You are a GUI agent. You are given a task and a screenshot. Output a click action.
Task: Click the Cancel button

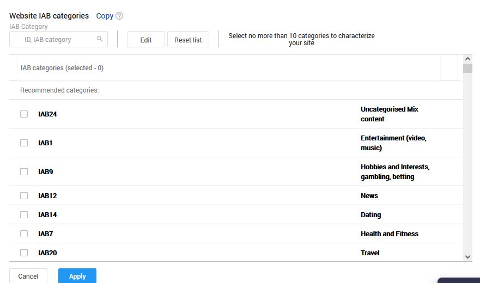coord(28,276)
